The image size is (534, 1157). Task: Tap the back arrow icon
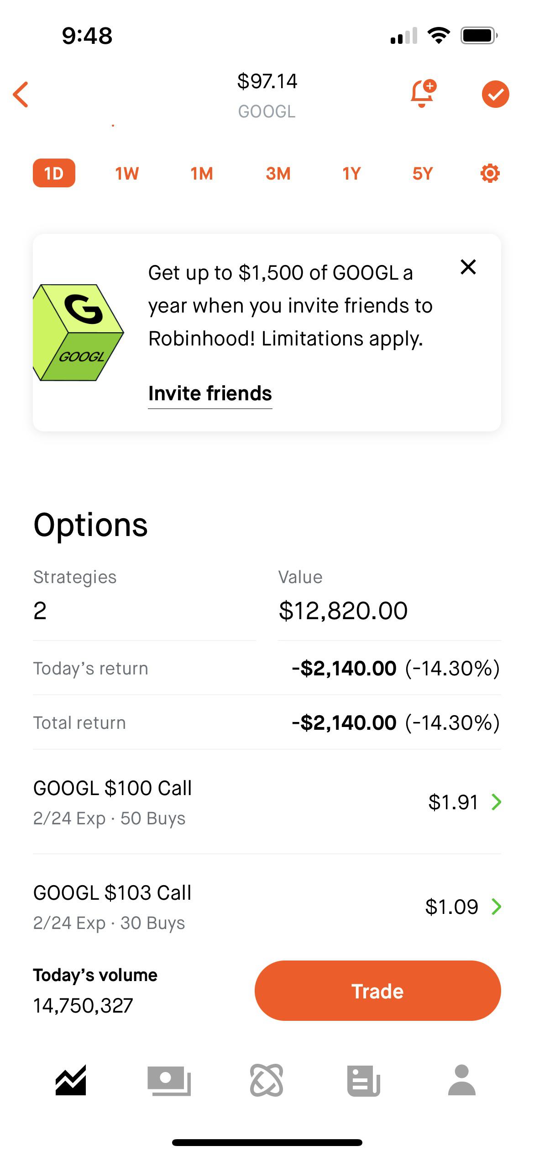tap(21, 95)
